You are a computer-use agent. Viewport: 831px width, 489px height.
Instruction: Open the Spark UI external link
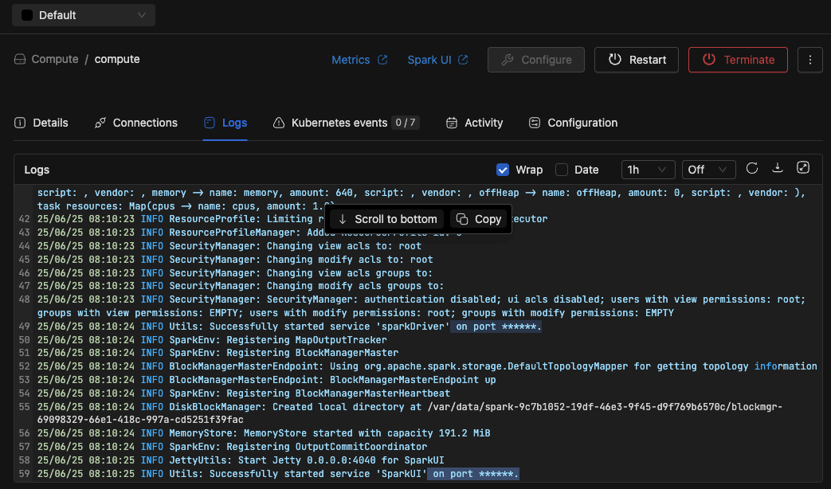tap(437, 60)
